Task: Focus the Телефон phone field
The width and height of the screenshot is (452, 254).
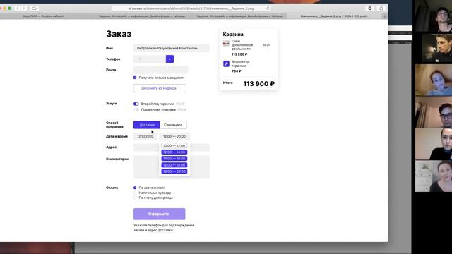Action: coord(150,59)
